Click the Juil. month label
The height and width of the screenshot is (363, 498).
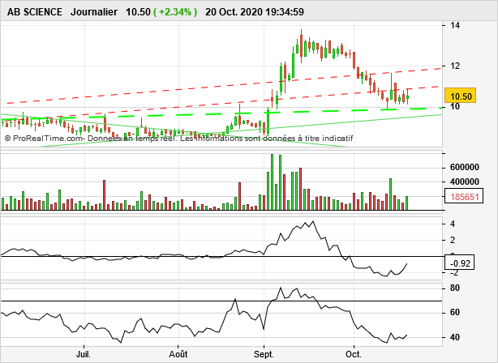point(84,354)
